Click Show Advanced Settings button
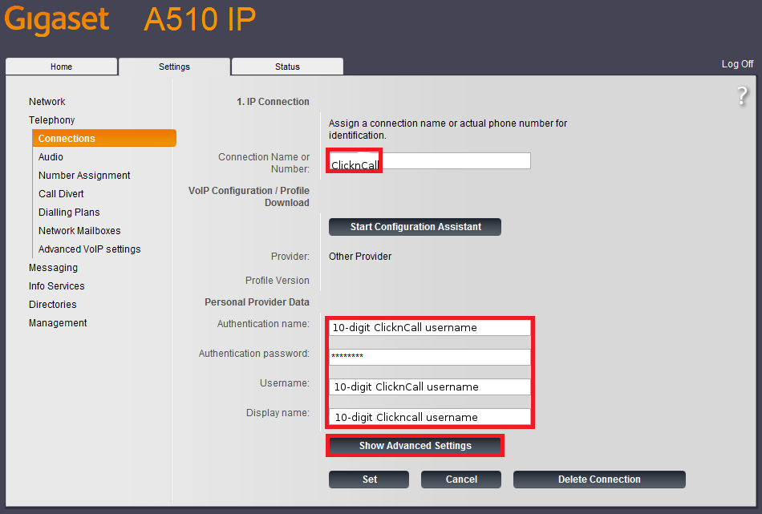Viewport: 762px width, 514px height. pos(415,446)
